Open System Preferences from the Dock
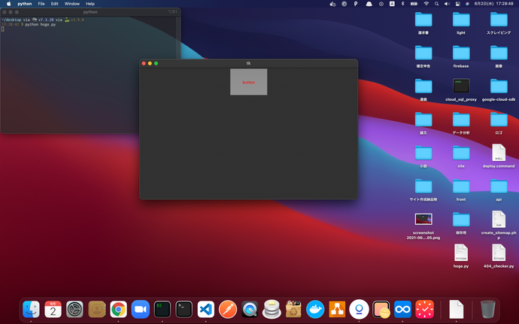This screenshot has height=324, width=519. click(74, 309)
